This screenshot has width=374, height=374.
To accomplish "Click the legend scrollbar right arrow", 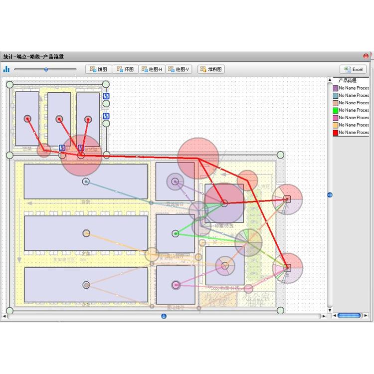I will [x=366, y=316].
